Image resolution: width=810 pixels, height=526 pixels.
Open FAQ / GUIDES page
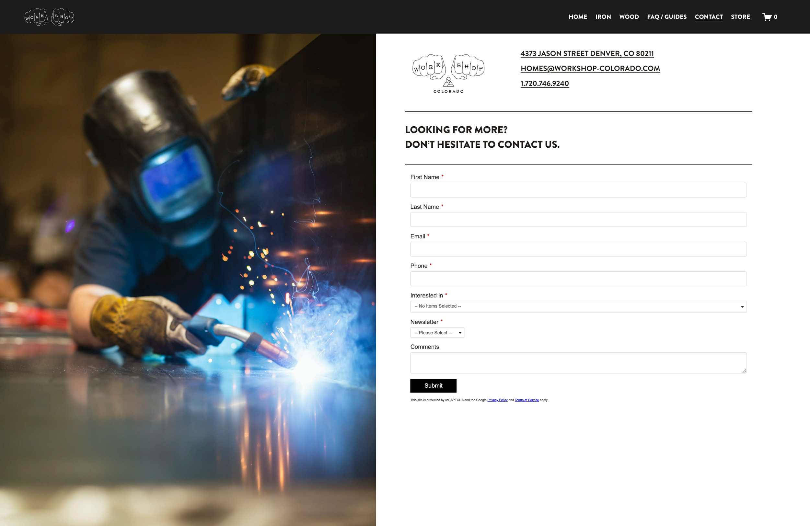666,17
